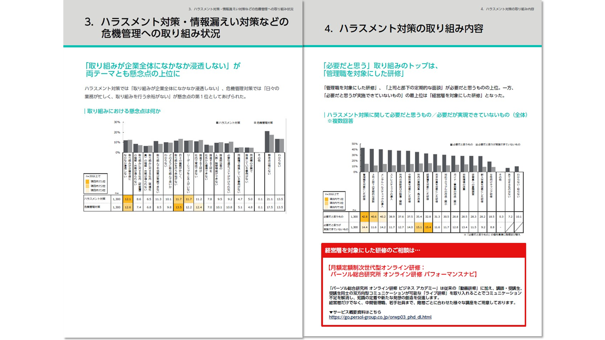Click the highlighted cell 12.4

click(x=198, y=207)
